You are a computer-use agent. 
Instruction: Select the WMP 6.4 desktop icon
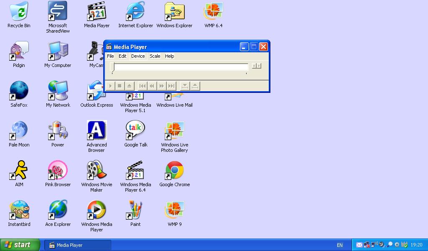214,15
